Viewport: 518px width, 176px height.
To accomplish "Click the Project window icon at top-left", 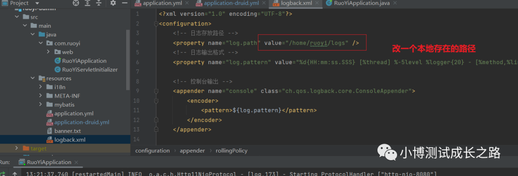I will (5, 3).
